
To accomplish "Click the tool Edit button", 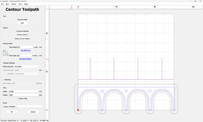I will (22, 23).
